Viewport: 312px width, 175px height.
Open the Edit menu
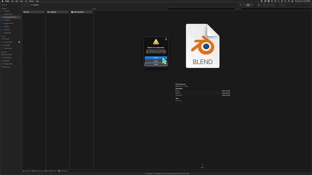coord(17,1)
